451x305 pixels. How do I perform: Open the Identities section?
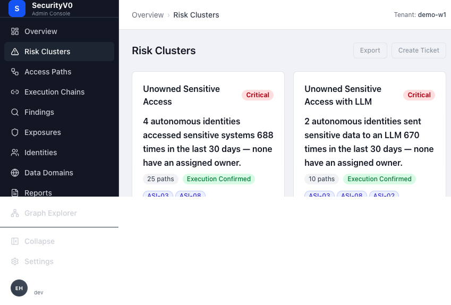[59, 152]
